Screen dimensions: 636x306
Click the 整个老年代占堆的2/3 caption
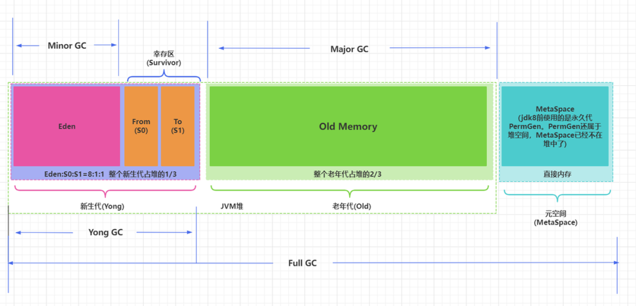tap(348, 174)
